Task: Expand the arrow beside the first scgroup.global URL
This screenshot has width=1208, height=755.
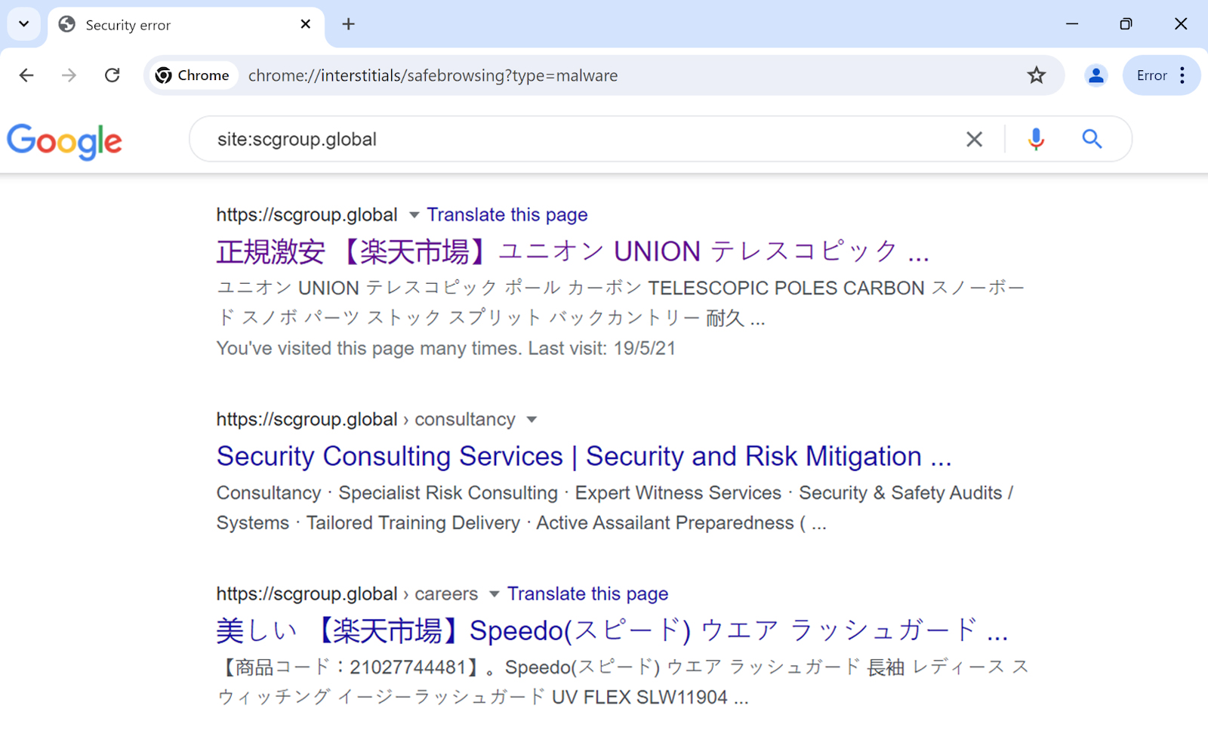Action: 414,215
